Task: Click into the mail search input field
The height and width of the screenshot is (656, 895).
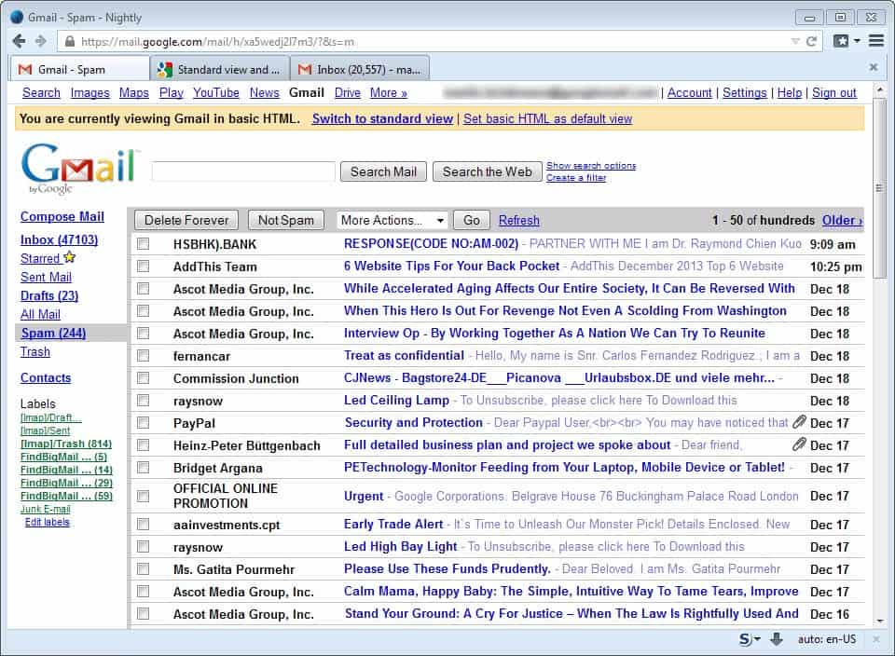Action: [x=243, y=171]
